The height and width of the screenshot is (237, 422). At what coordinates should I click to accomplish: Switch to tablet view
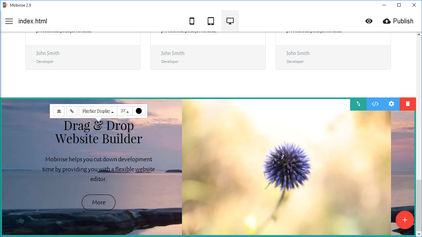pyautogui.click(x=211, y=21)
